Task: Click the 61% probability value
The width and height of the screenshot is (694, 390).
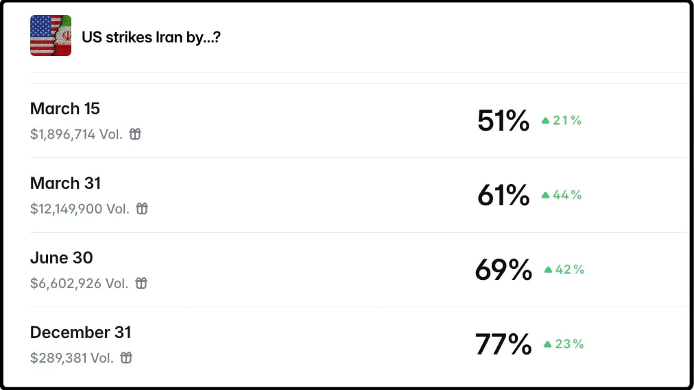Action: (503, 196)
